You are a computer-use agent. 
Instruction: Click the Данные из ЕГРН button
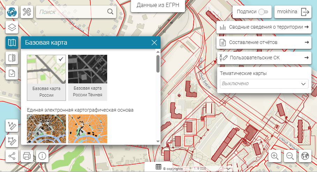click(157, 6)
